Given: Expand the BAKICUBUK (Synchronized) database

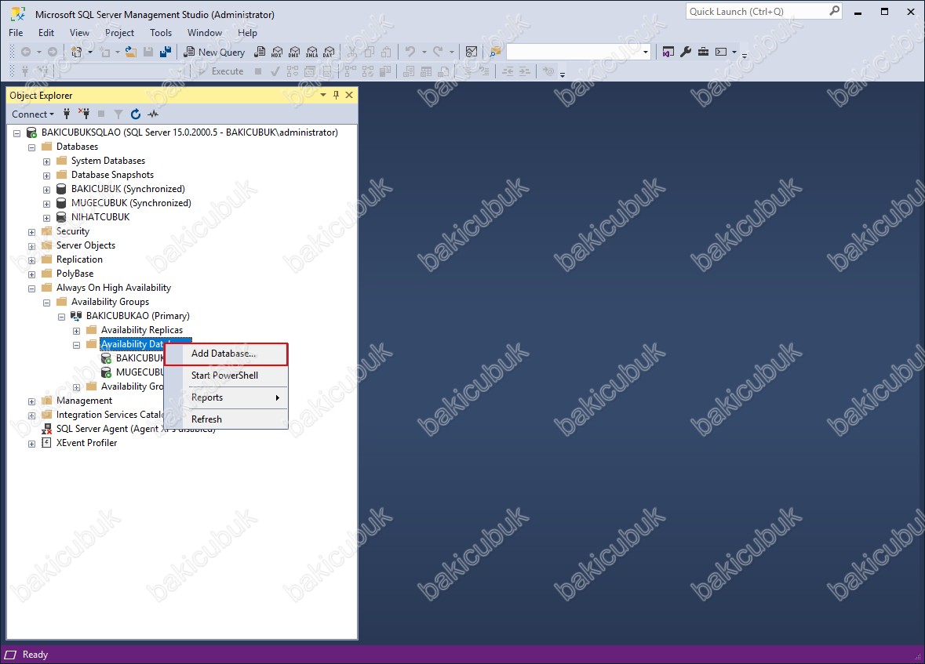Looking at the screenshot, I should pos(46,190).
